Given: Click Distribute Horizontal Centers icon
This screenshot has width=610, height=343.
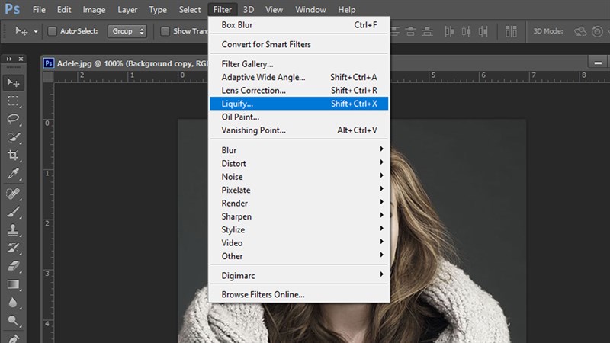Looking at the screenshot, I should (x=466, y=31).
